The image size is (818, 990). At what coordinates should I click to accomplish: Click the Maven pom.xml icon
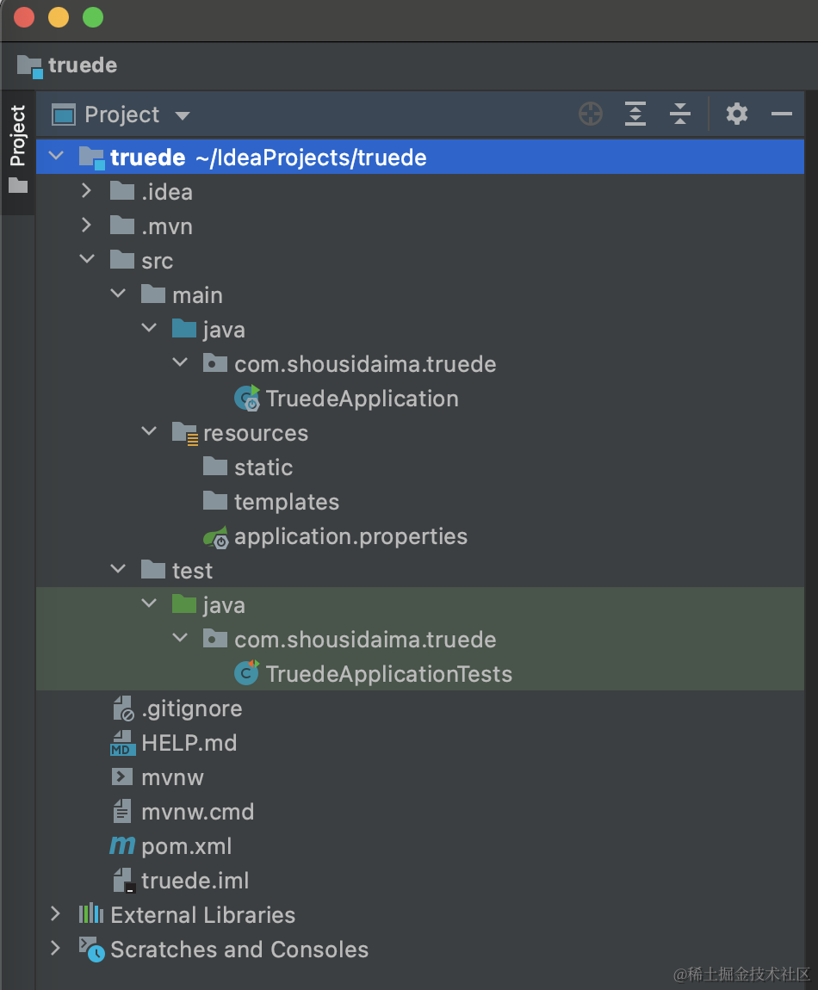pos(122,845)
